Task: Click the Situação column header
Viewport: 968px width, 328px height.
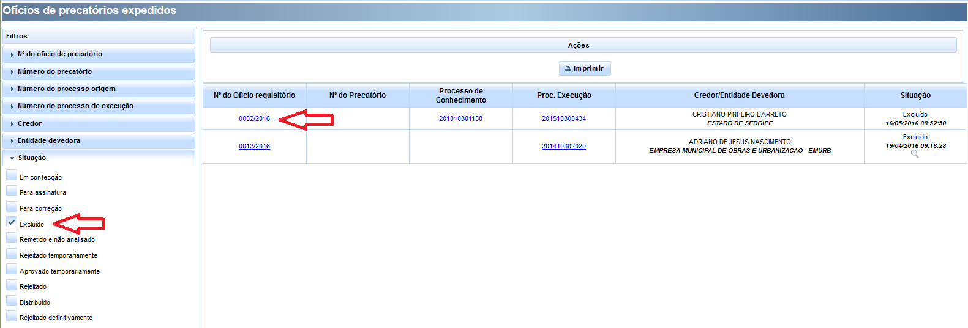Action: [x=915, y=95]
